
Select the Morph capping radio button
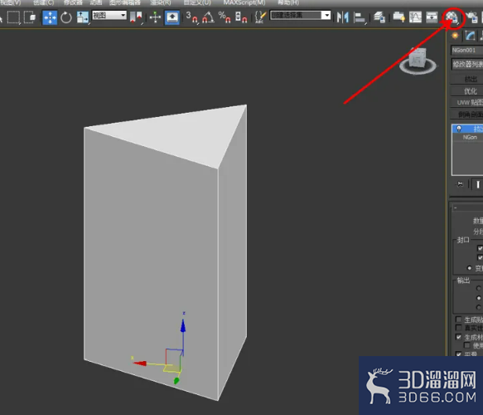click(x=469, y=268)
